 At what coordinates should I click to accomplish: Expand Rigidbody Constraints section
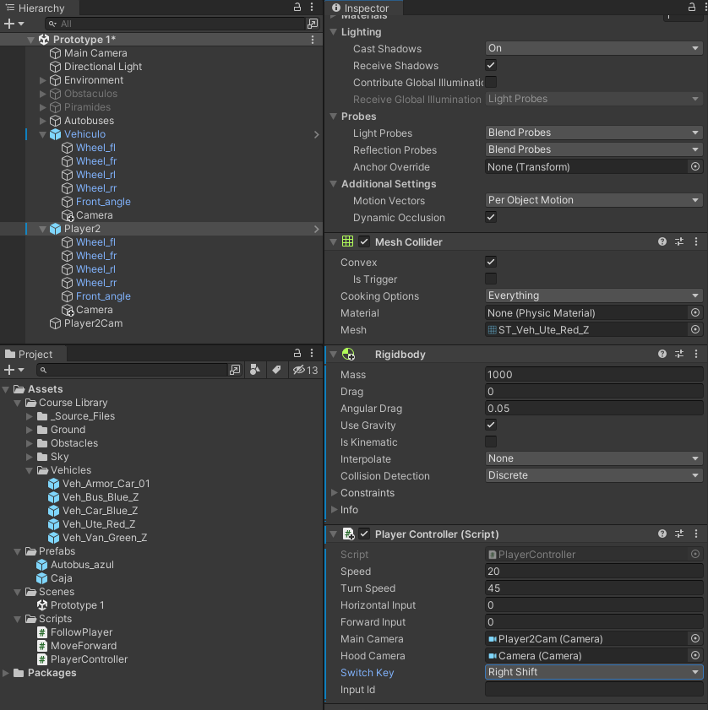point(334,493)
